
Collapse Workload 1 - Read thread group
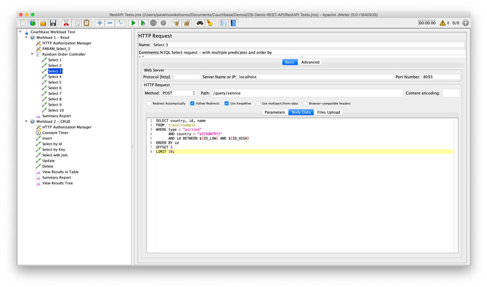(x=26, y=37)
